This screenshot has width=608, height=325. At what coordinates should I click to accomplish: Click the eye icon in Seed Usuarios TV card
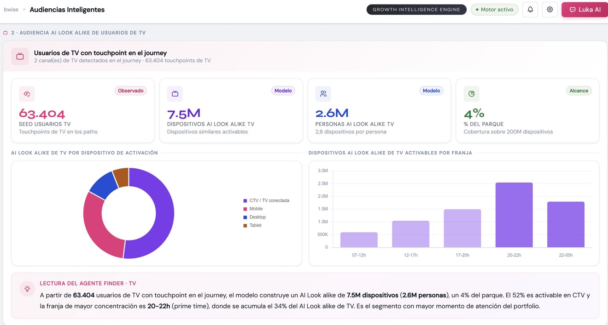point(27,94)
